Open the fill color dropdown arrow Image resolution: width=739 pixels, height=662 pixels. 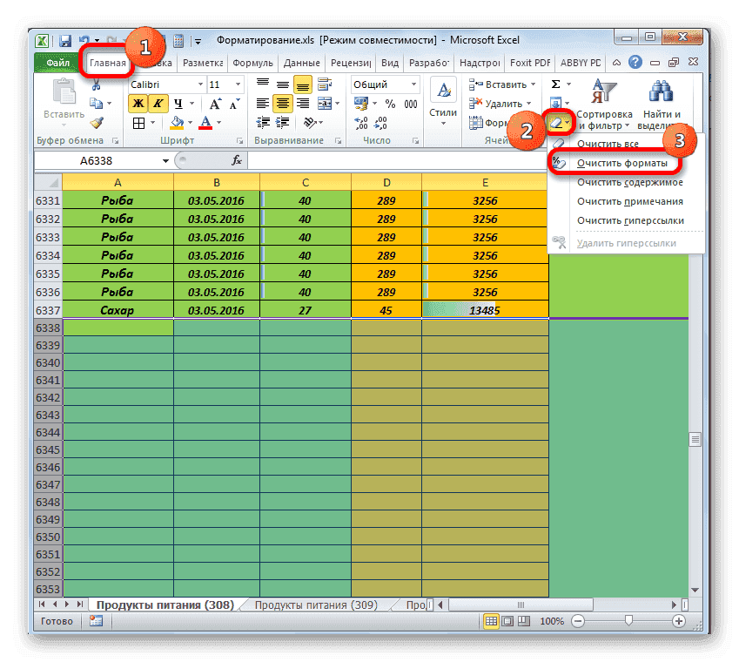[x=190, y=120]
